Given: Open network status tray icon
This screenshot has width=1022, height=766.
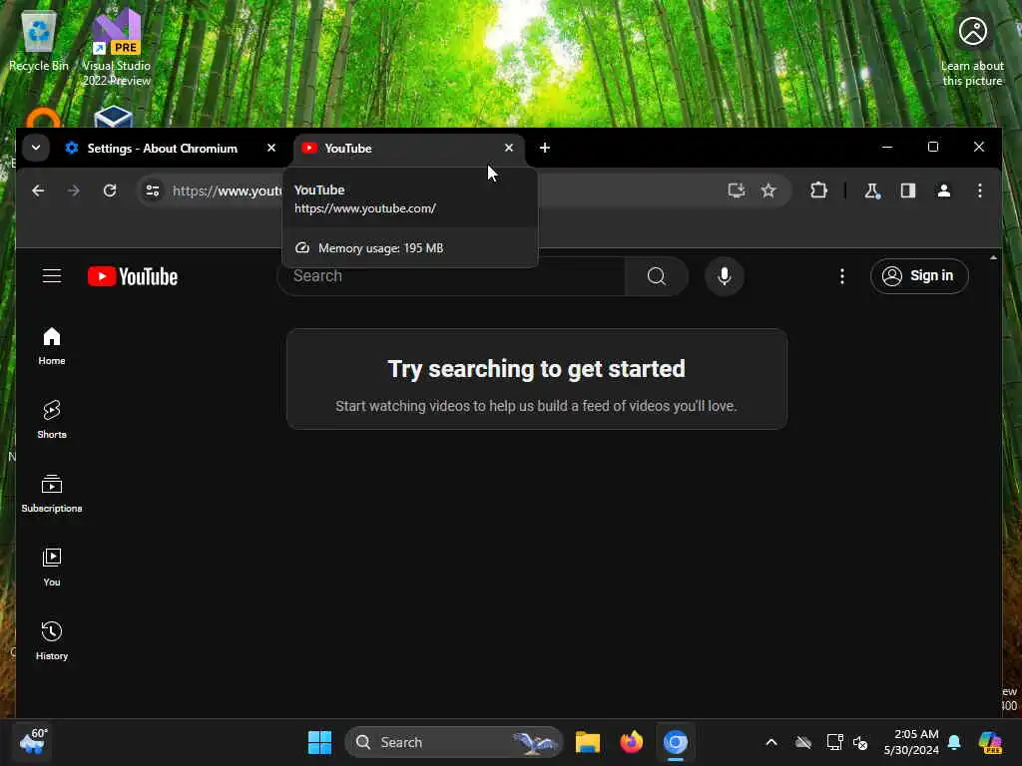Looking at the screenshot, I should [834, 742].
